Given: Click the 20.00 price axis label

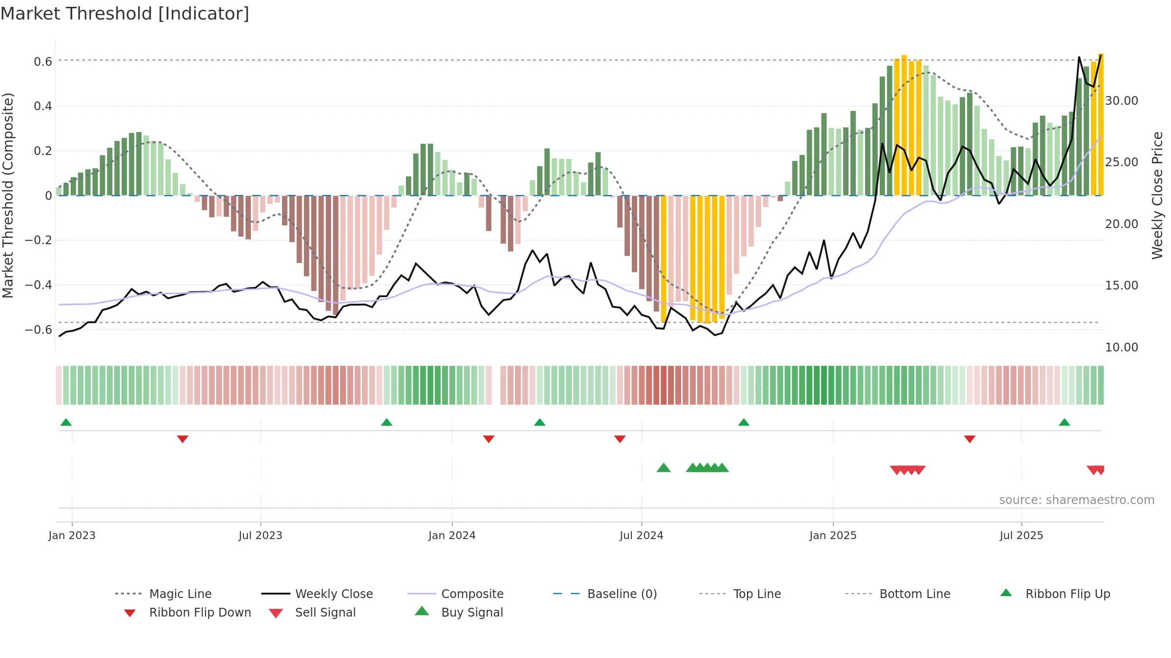Looking at the screenshot, I should [x=1122, y=224].
